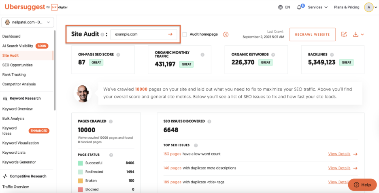
Task: Click the info icon beside Site Audit title
Action: pyautogui.click(x=102, y=34)
